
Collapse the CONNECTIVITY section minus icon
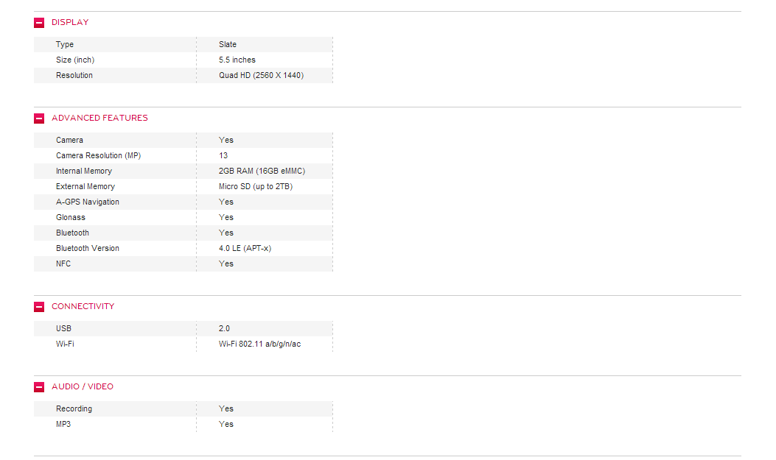(x=39, y=307)
